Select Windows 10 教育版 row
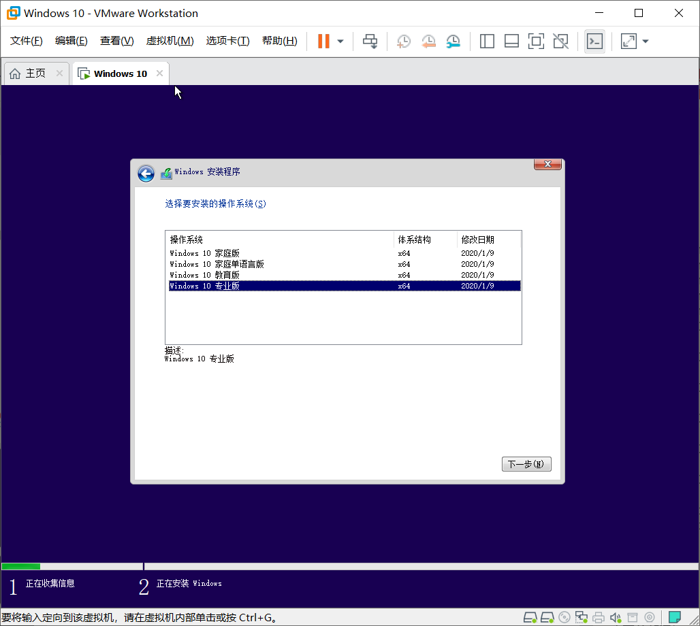The width and height of the screenshot is (700, 626). 345,275
